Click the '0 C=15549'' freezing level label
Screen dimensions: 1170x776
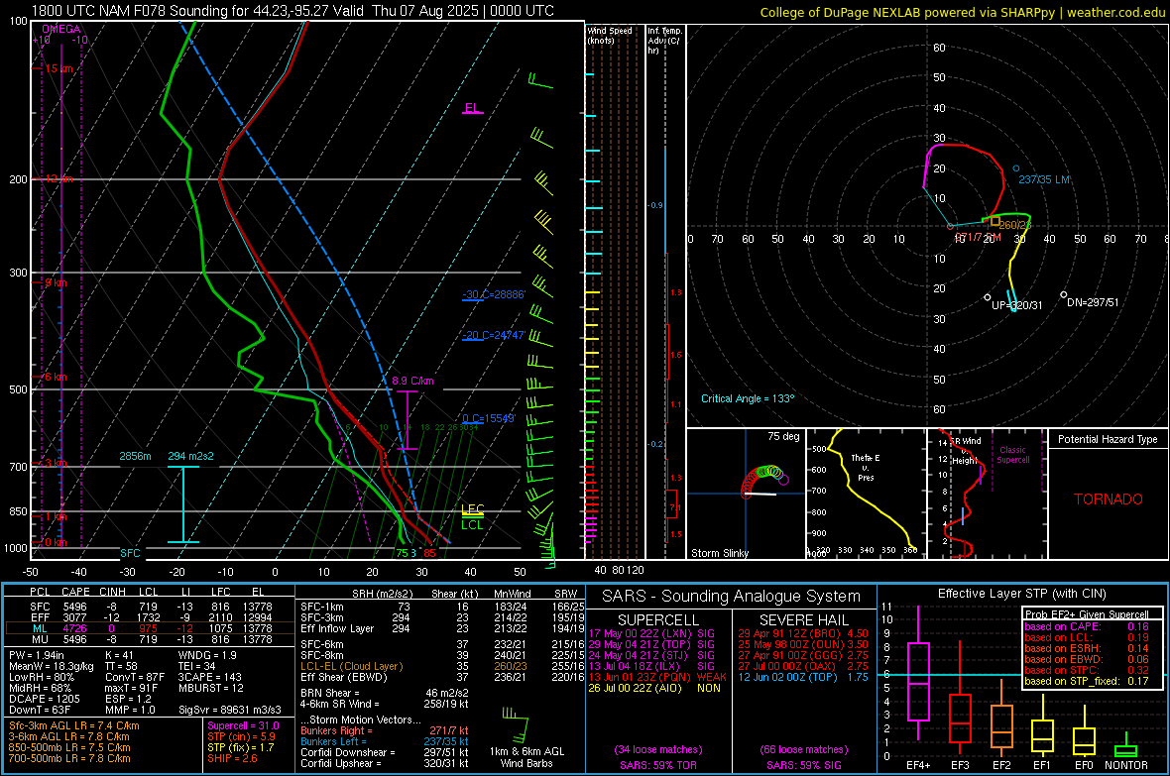tap(489, 418)
